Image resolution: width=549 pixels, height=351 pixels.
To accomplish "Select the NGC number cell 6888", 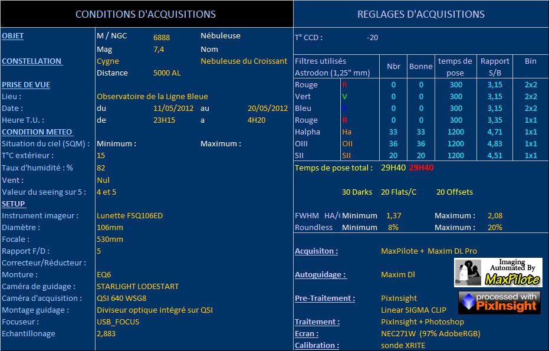I will coord(162,38).
